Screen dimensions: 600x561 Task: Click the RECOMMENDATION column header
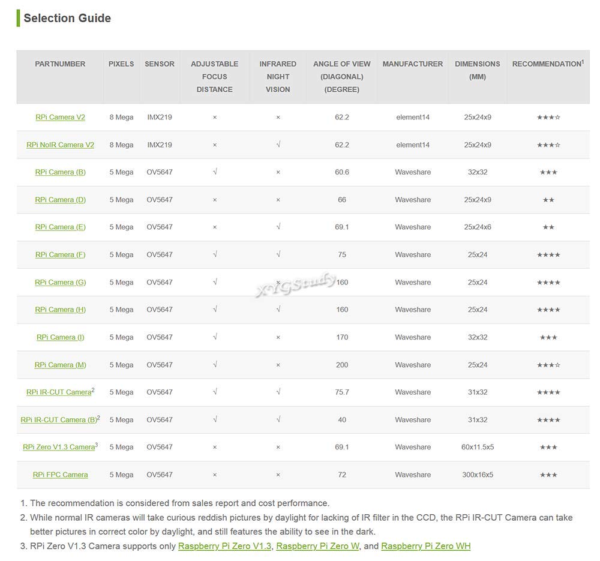548,64
